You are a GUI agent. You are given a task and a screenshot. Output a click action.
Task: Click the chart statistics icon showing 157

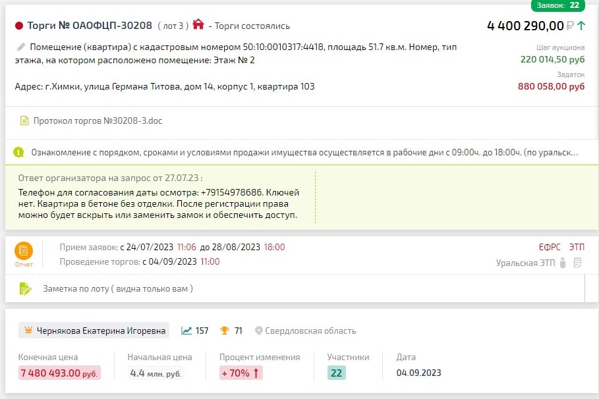pyautogui.click(x=186, y=331)
